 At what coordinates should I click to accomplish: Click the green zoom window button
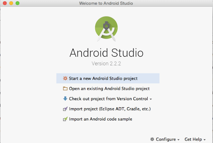[18, 3]
